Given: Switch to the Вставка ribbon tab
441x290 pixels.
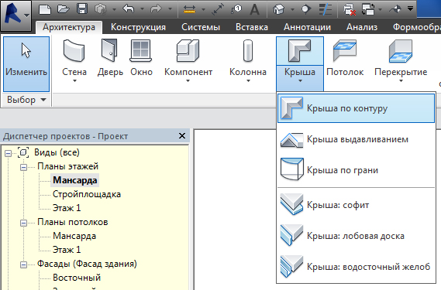Looking at the screenshot, I should point(252,27).
